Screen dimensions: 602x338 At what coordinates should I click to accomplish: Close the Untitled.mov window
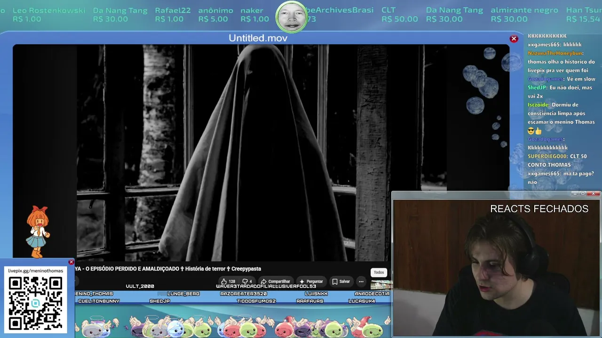click(514, 39)
